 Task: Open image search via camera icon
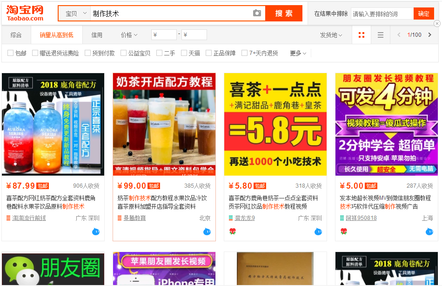[x=257, y=13]
